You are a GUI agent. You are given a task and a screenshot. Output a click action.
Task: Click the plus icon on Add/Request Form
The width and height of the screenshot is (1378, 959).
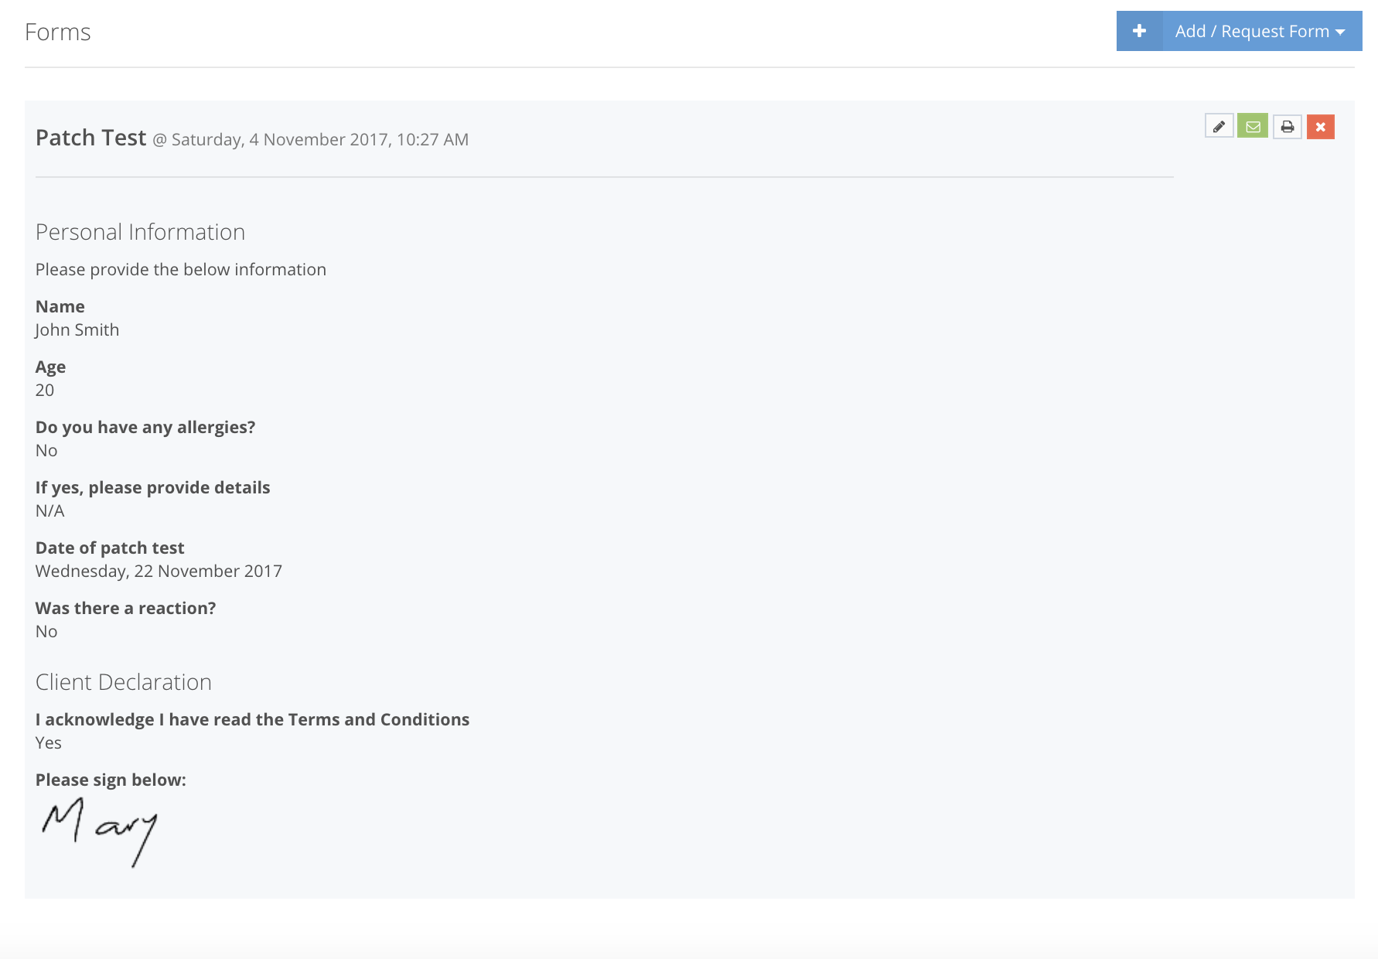(x=1138, y=31)
